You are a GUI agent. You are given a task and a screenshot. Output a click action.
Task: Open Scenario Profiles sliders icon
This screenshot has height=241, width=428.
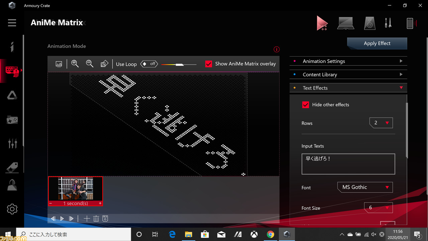pos(12,143)
